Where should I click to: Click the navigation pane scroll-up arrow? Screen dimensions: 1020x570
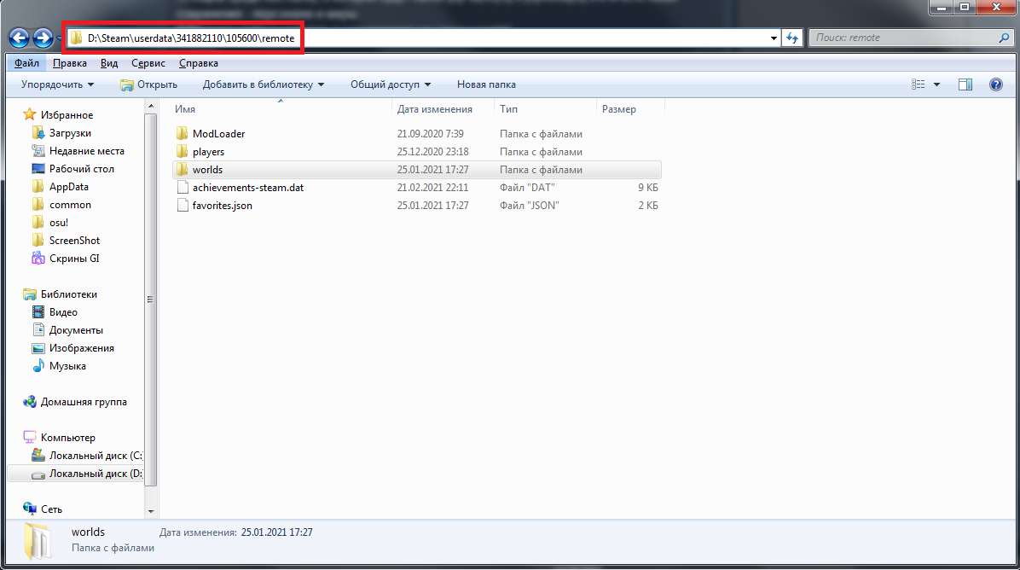(151, 106)
